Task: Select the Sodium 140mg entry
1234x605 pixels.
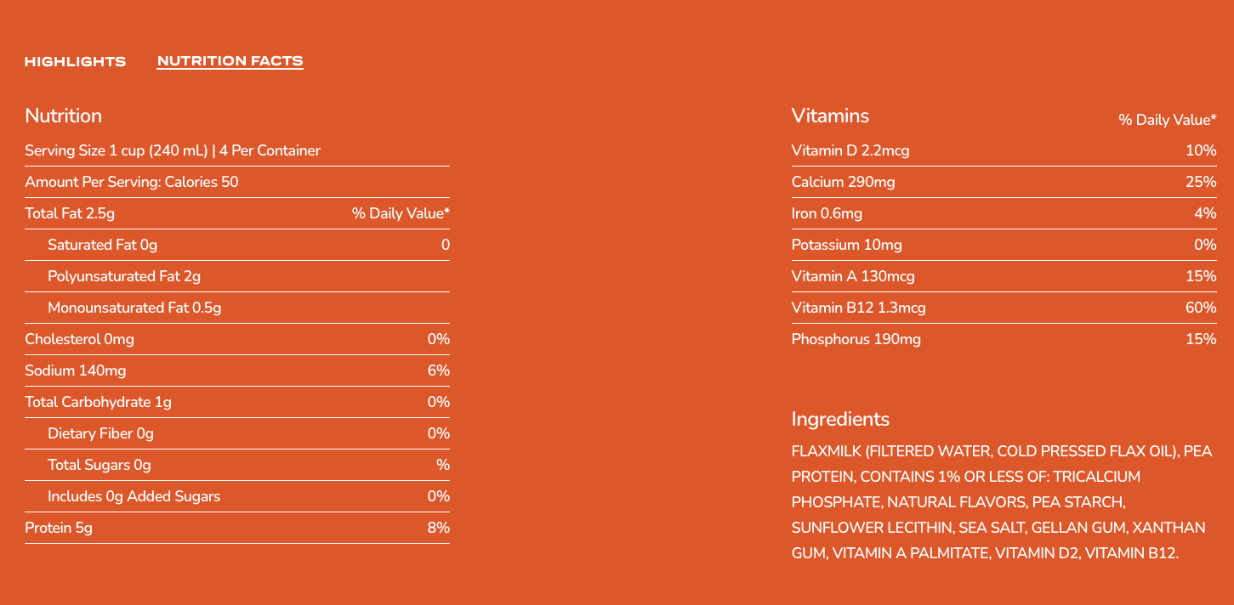Action: tap(76, 370)
